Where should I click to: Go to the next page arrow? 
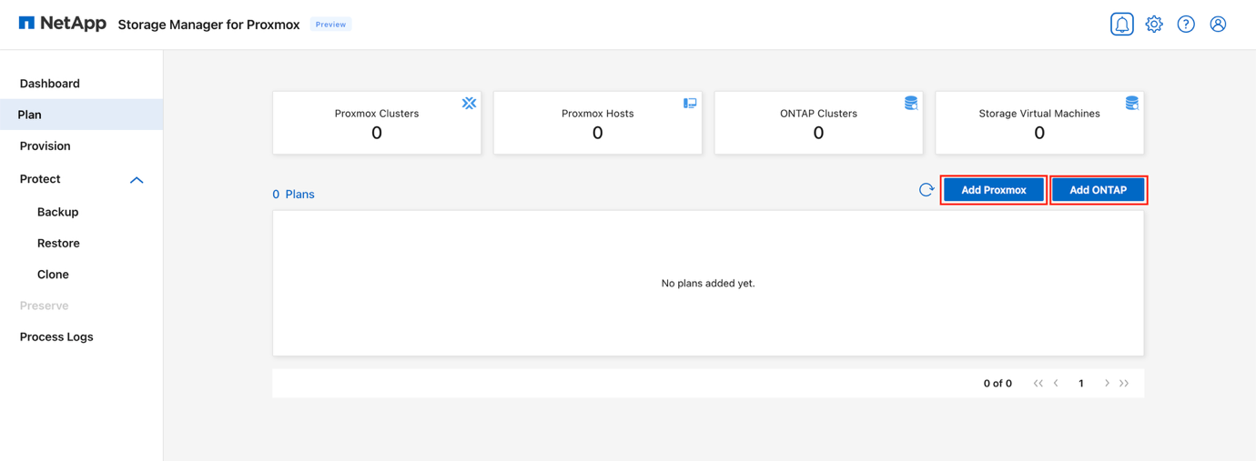1107,384
